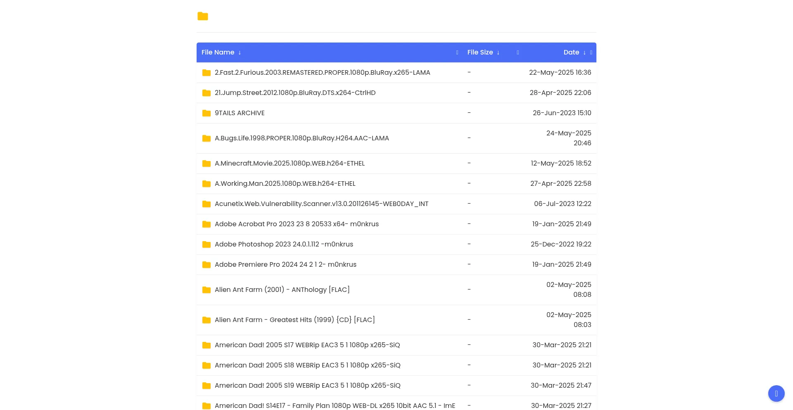Toggle sort direction arrow next to File Name
Image resolution: width=793 pixels, height=410 pixels.
[240, 52]
